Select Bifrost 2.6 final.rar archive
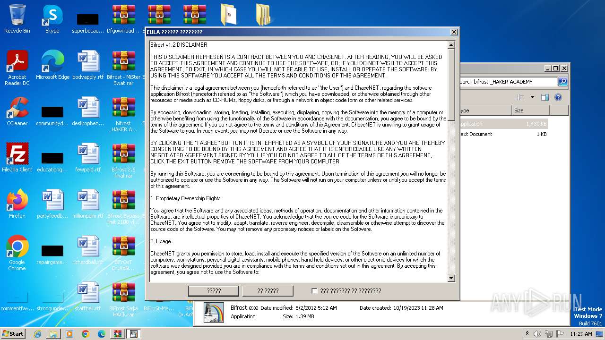The width and height of the screenshot is (605, 340). point(123,160)
